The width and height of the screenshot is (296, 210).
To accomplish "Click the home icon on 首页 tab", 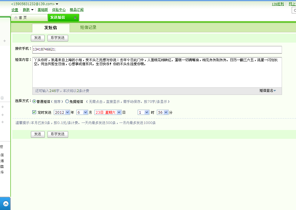I will [x=16, y=18].
